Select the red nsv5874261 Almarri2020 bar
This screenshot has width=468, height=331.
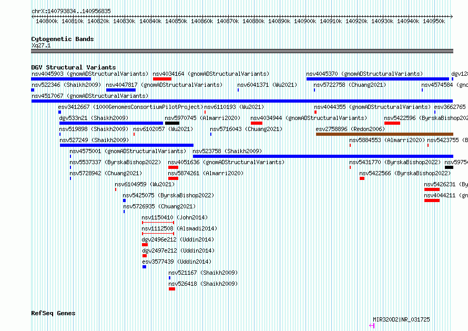[x=173, y=178]
